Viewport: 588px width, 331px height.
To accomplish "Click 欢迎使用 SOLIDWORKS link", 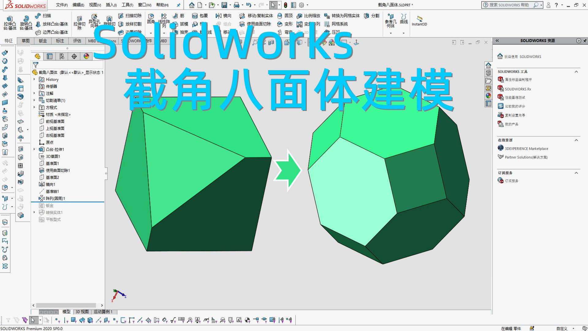I will pyautogui.click(x=523, y=57).
